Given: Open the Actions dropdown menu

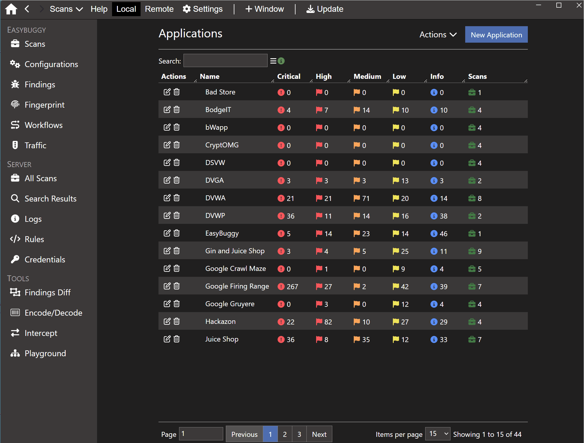Looking at the screenshot, I should coord(438,35).
